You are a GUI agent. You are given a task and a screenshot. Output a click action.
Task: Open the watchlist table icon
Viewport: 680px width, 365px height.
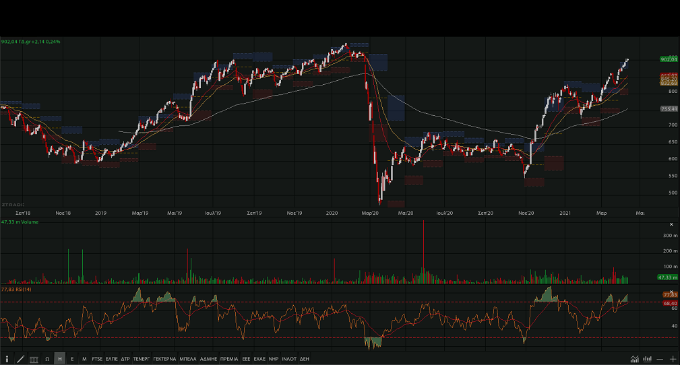tap(34, 359)
